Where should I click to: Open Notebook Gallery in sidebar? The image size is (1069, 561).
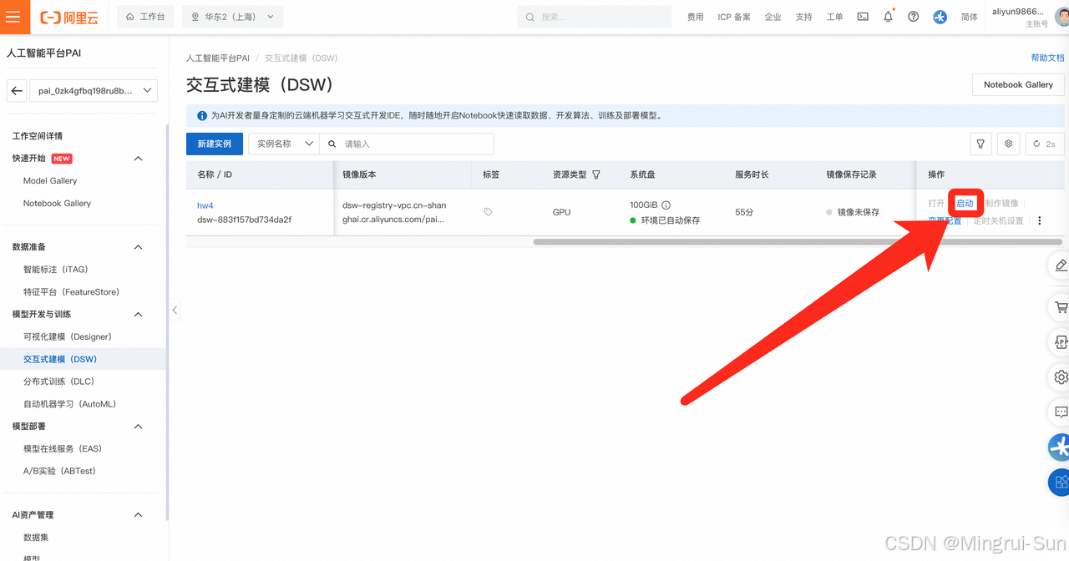pyautogui.click(x=57, y=203)
